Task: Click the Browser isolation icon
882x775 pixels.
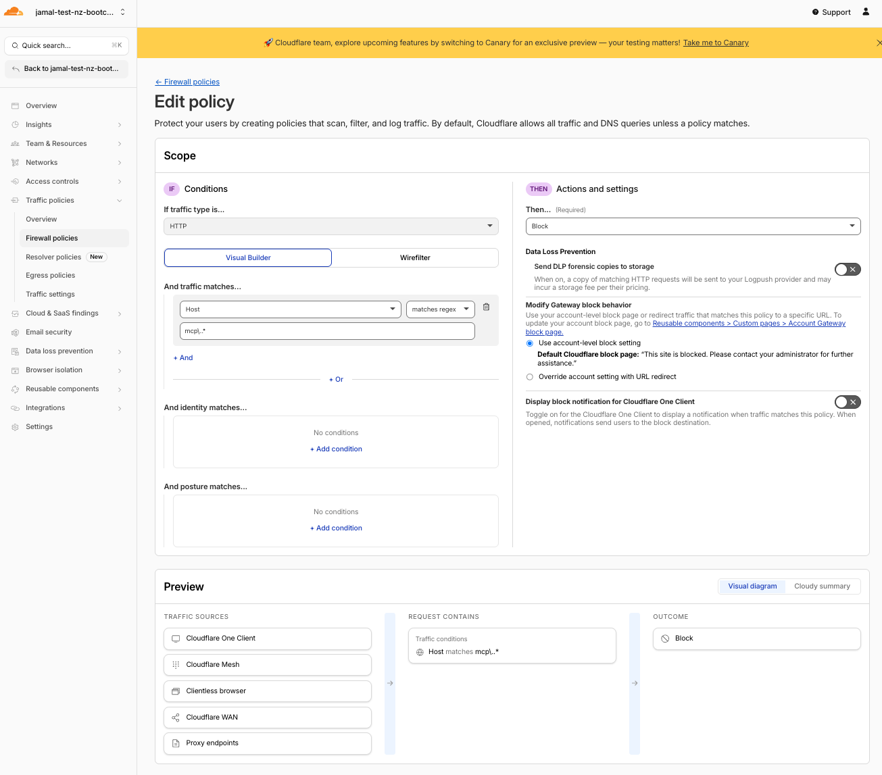Action: pyautogui.click(x=15, y=370)
